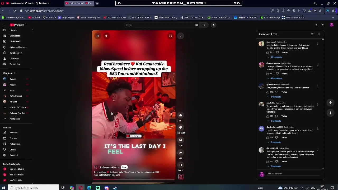Viewport: 338px width, 190px height.
Task: Subscribe to @ishowspeed4shorts with Tilaa
Action: point(124,167)
